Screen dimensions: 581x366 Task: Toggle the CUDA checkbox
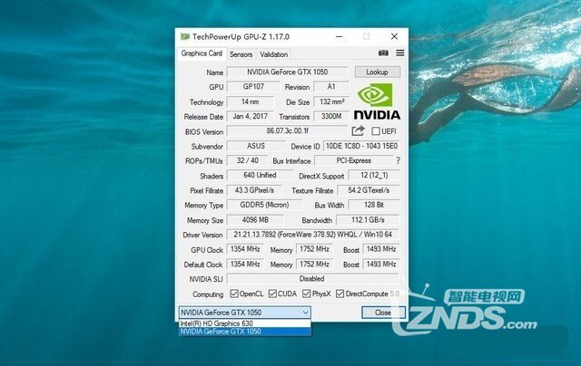272,294
